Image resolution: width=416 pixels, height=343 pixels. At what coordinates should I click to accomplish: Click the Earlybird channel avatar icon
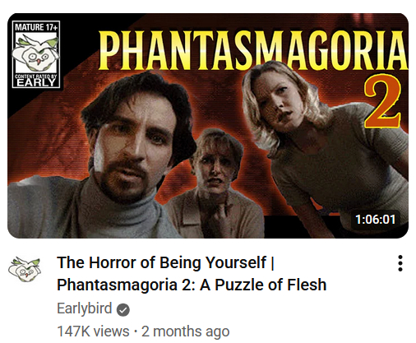(x=25, y=269)
